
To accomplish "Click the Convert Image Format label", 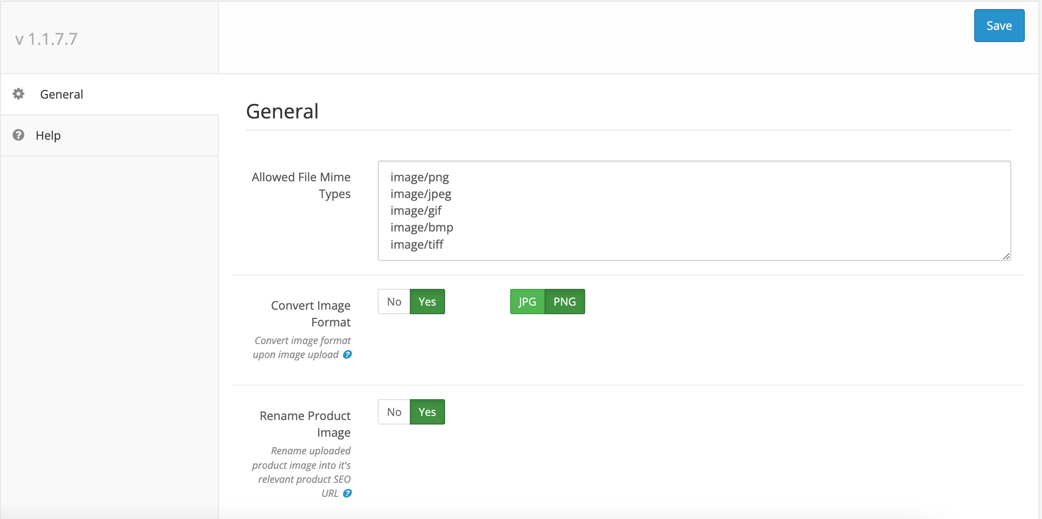I will pos(310,314).
